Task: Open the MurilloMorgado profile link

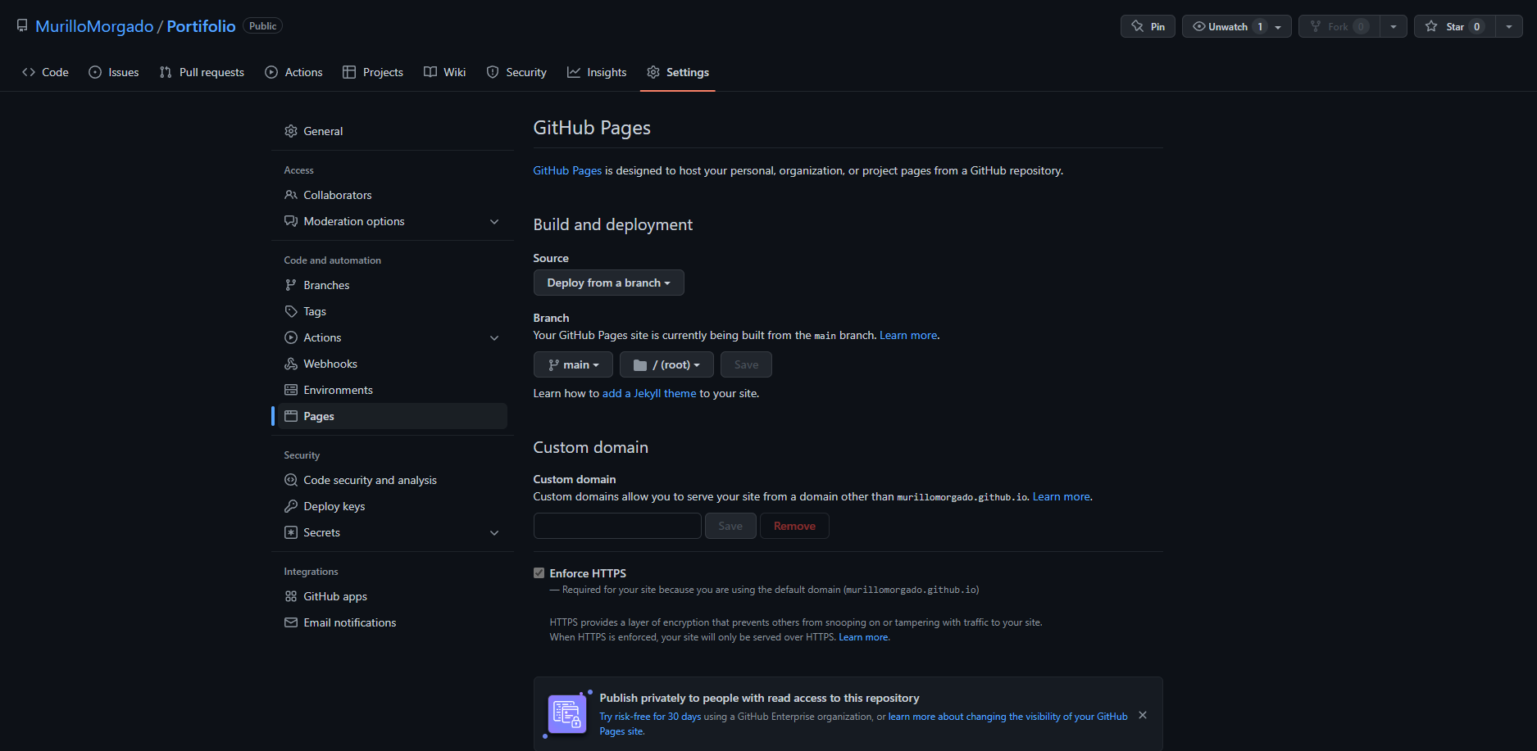Action: [x=94, y=26]
